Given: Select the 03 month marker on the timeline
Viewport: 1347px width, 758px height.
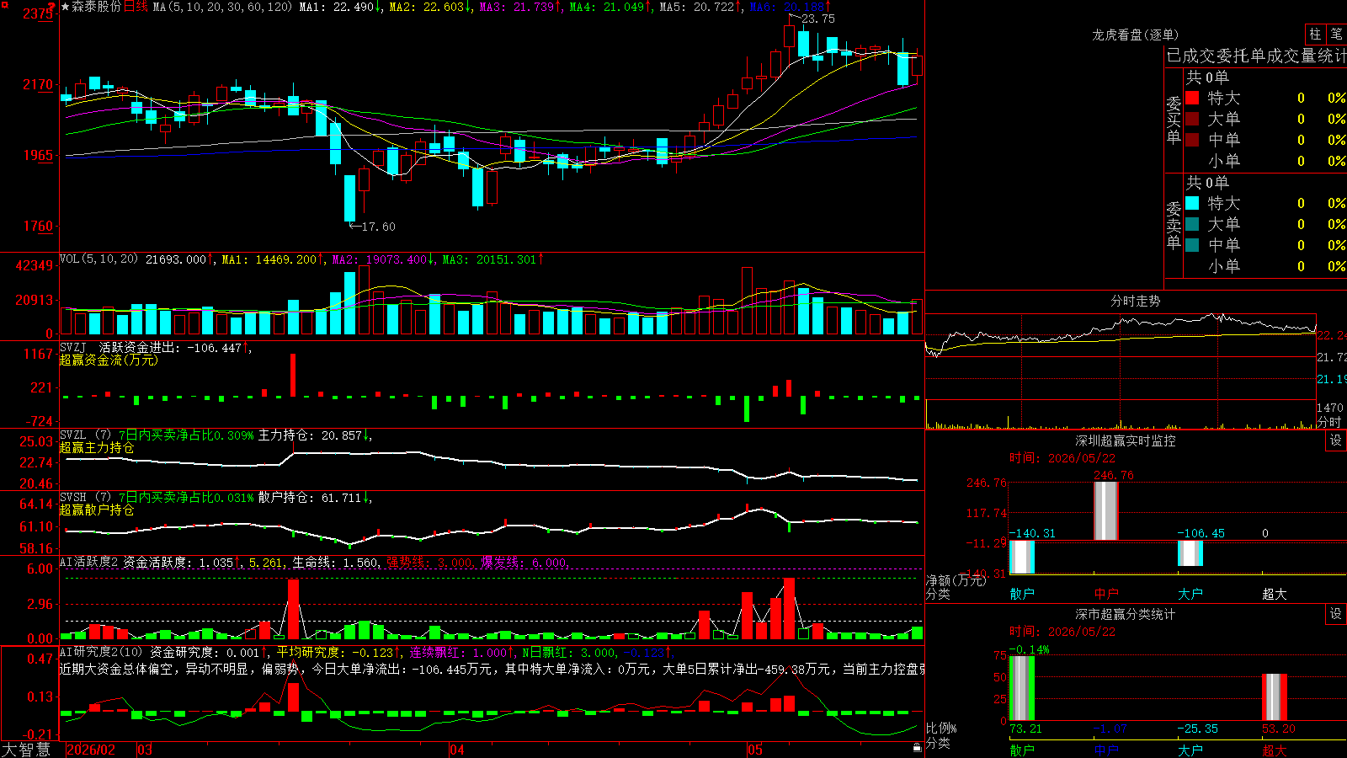Looking at the screenshot, I should tap(145, 750).
